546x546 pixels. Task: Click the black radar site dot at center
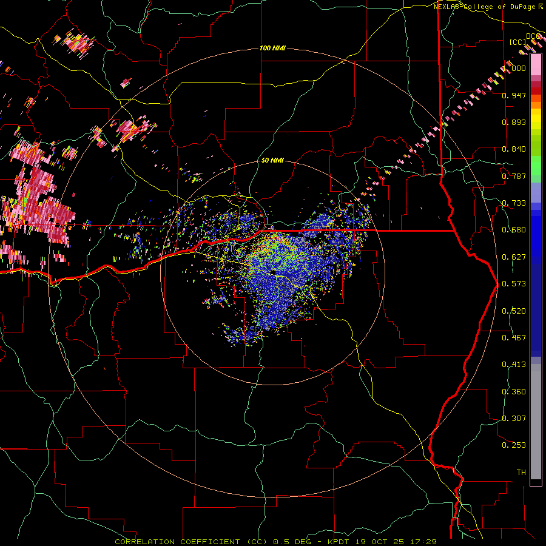(274, 272)
